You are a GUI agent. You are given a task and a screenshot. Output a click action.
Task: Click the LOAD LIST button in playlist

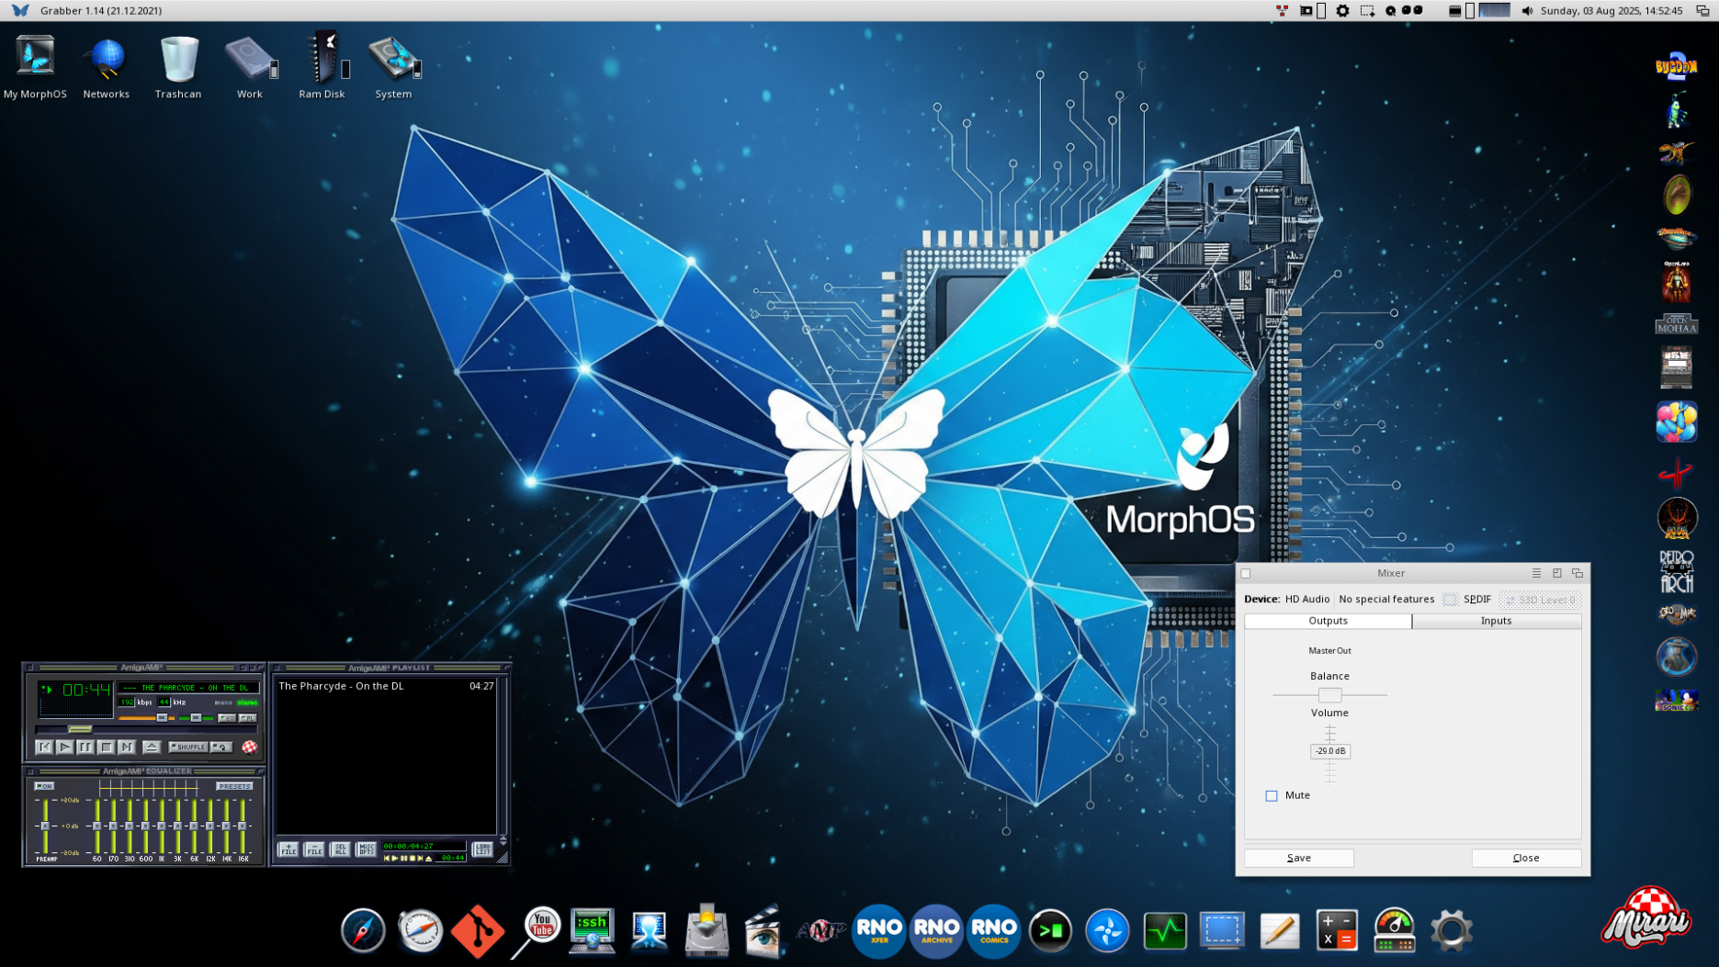click(x=482, y=849)
